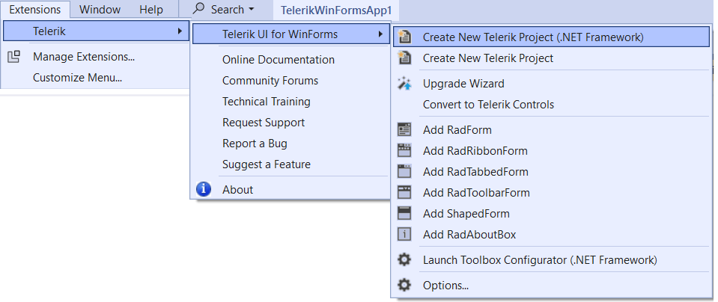Open the Window menu
Viewport: 718px width, 302px height.
coord(100,10)
